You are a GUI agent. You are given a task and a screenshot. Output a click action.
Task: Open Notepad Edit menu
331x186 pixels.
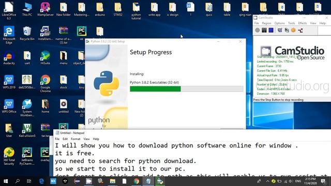pos(65,139)
